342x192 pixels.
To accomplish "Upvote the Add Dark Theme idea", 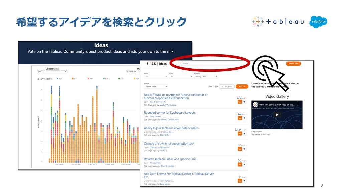I will coord(240,181).
